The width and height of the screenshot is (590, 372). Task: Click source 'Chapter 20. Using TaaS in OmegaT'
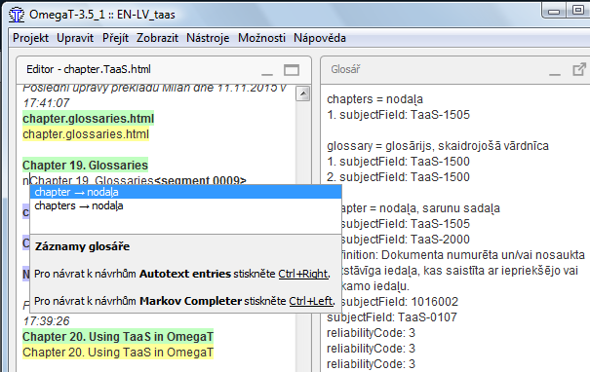pos(118,337)
